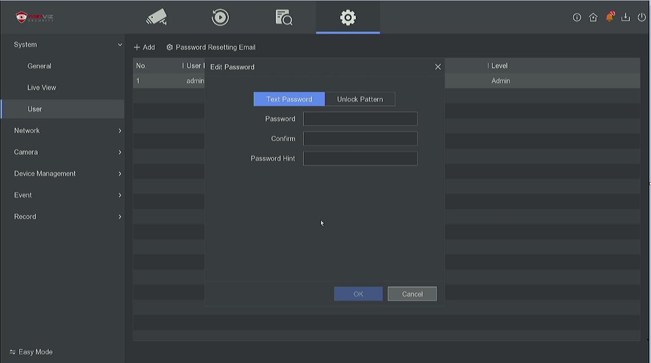Image resolution: width=651 pixels, height=363 pixels.
Task: Select the settings gear icon
Action: (348, 18)
